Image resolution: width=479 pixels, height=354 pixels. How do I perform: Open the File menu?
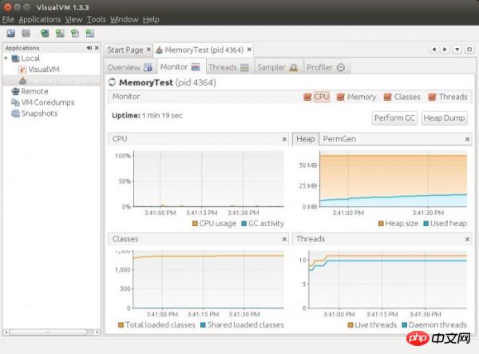(8, 19)
